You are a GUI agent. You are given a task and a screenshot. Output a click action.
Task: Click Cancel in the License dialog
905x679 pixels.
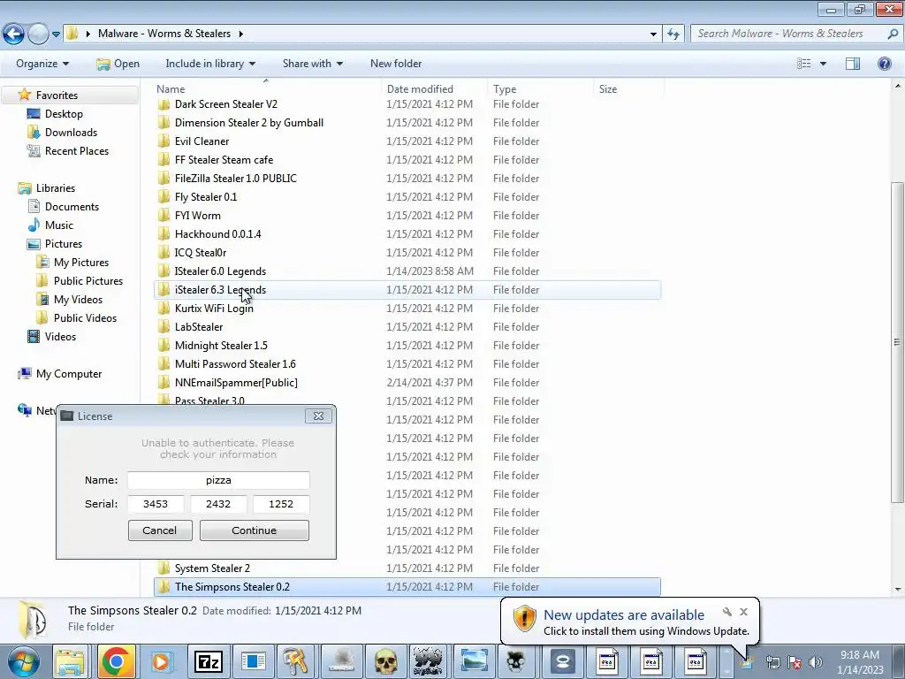tap(160, 530)
